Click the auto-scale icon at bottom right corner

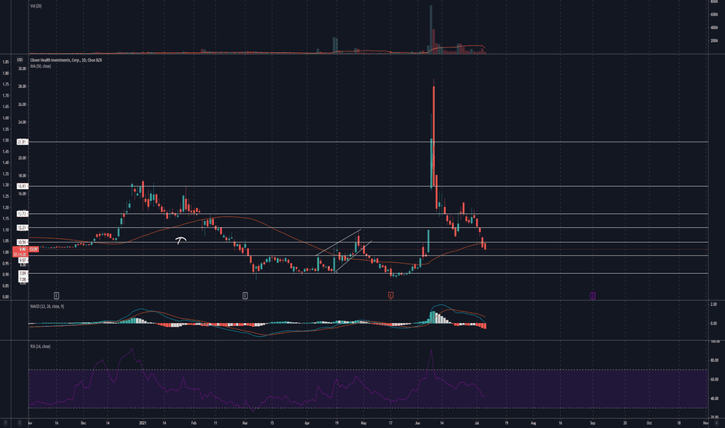tap(716, 423)
